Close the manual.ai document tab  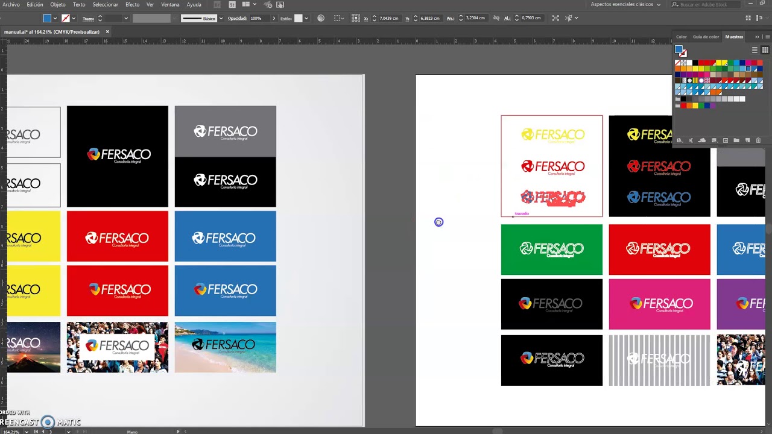(x=107, y=31)
